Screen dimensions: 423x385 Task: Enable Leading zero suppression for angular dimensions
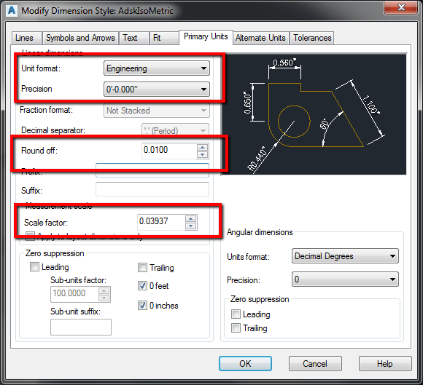tap(236, 314)
